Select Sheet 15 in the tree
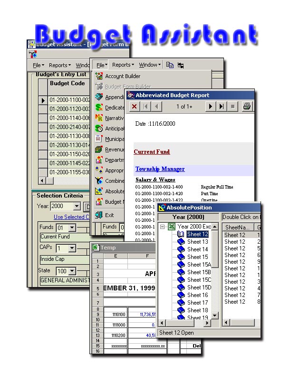The width and height of the screenshot is (291, 377). (x=198, y=257)
